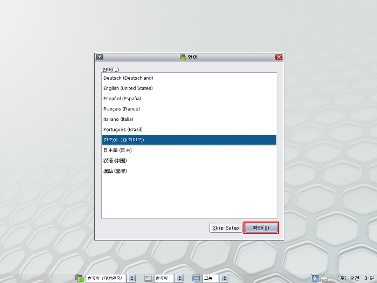Click the 언어 title bar icon

[183, 57]
